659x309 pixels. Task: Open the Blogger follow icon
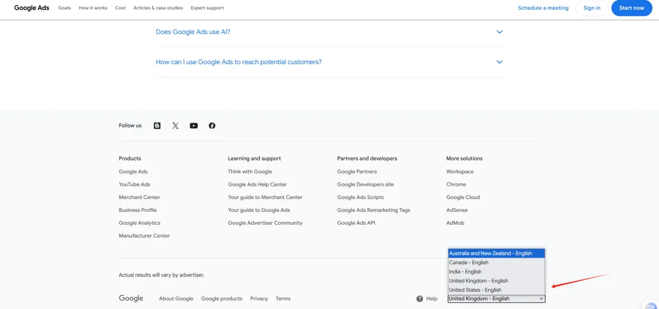pyautogui.click(x=157, y=126)
